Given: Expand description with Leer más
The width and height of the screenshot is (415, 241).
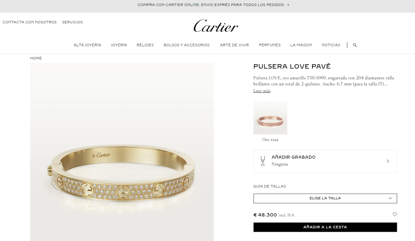Looking at the screenshot, I should pyautogui.click(x=262, y=91).
